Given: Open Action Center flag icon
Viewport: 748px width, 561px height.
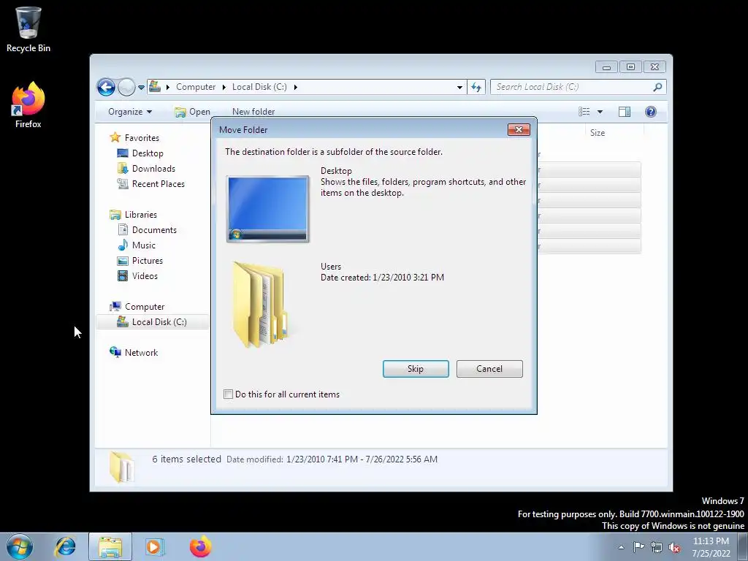Looking at the screenshot, I should click(x=638, y=546).
